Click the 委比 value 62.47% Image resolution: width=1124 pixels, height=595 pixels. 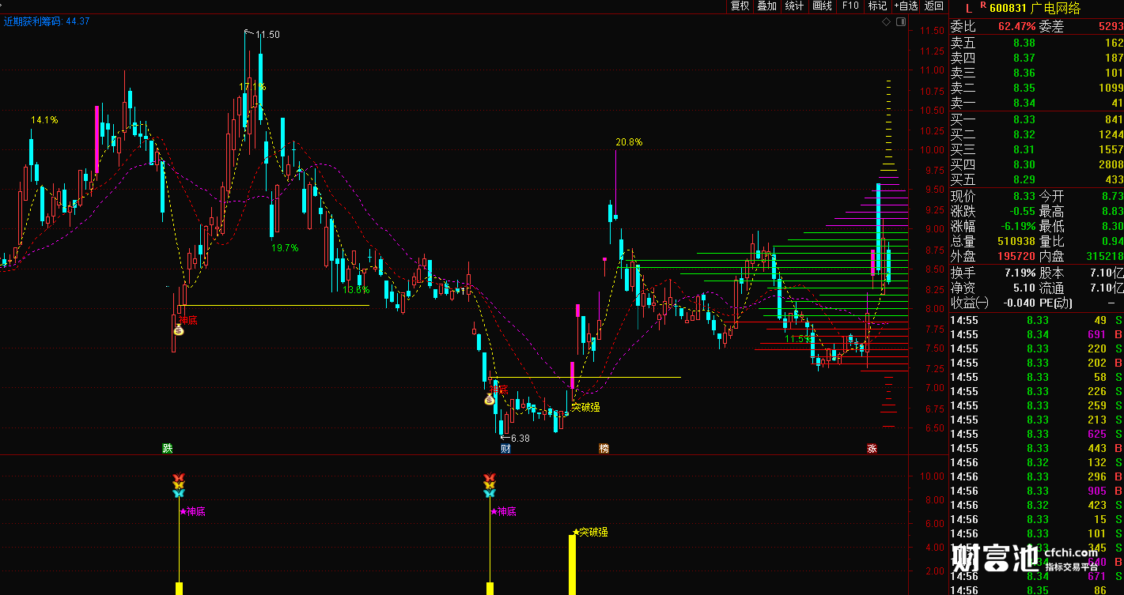point(1016,27)
